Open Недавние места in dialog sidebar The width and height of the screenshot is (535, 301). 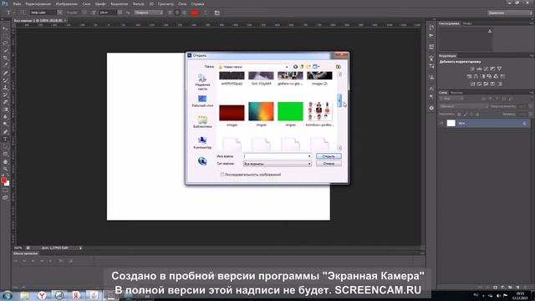(202, 82)
